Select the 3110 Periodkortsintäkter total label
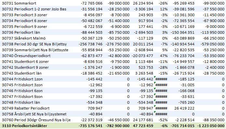 (x=24, y=126)
